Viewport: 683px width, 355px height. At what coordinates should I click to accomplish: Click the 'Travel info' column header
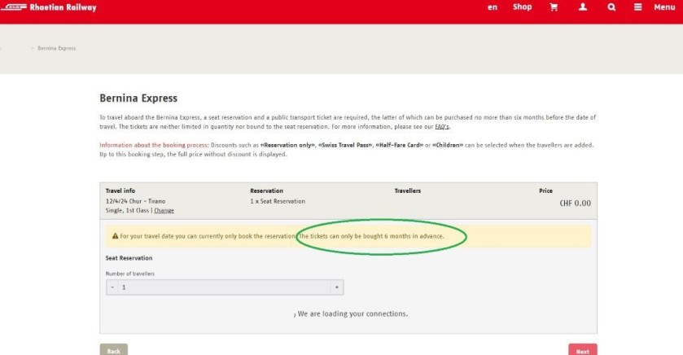[x=120, y=191]
